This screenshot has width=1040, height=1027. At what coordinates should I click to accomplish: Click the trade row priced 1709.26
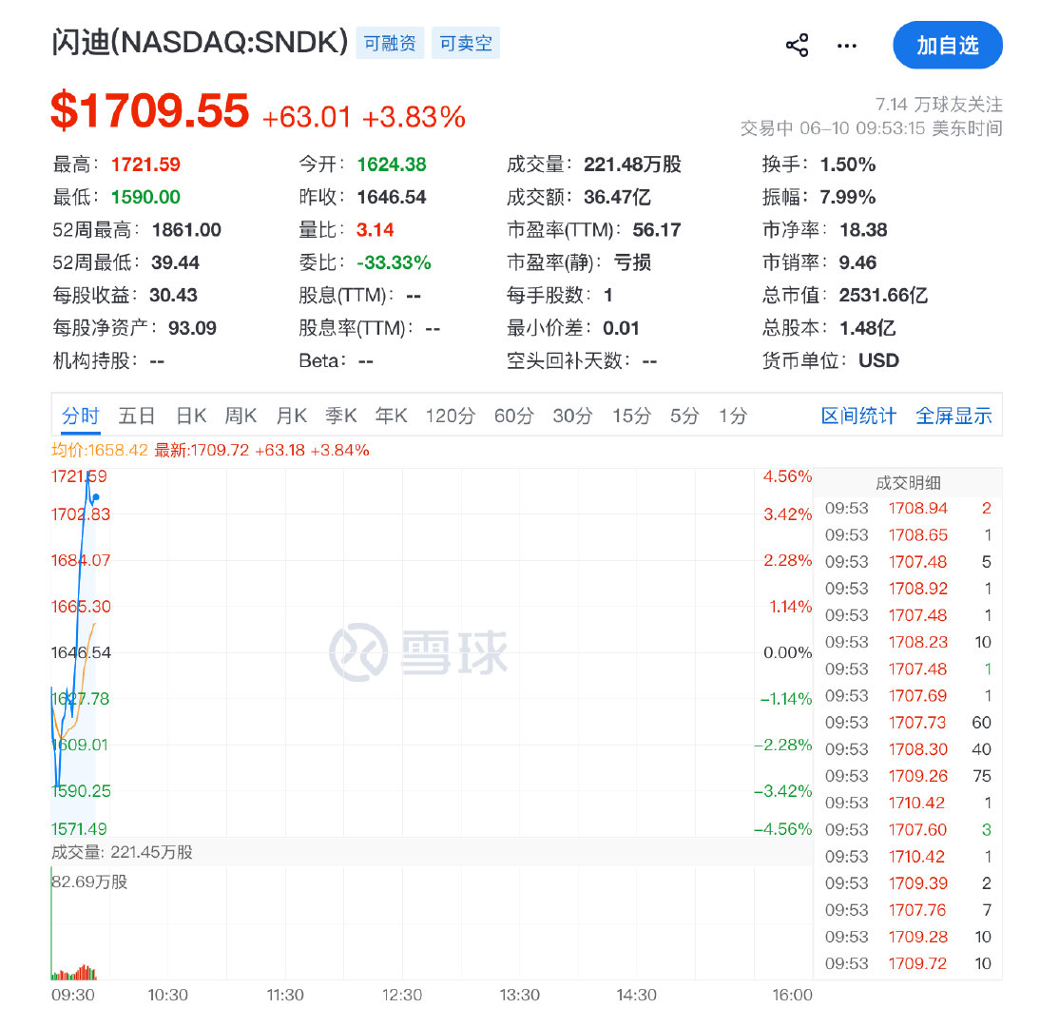[908, 776]
